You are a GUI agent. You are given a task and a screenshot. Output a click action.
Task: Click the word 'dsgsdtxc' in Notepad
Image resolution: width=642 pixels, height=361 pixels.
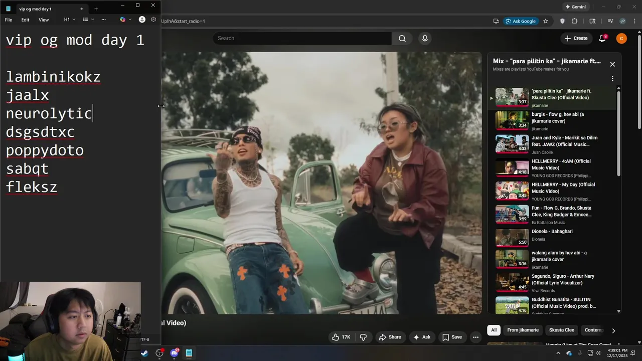coord(40,132)
